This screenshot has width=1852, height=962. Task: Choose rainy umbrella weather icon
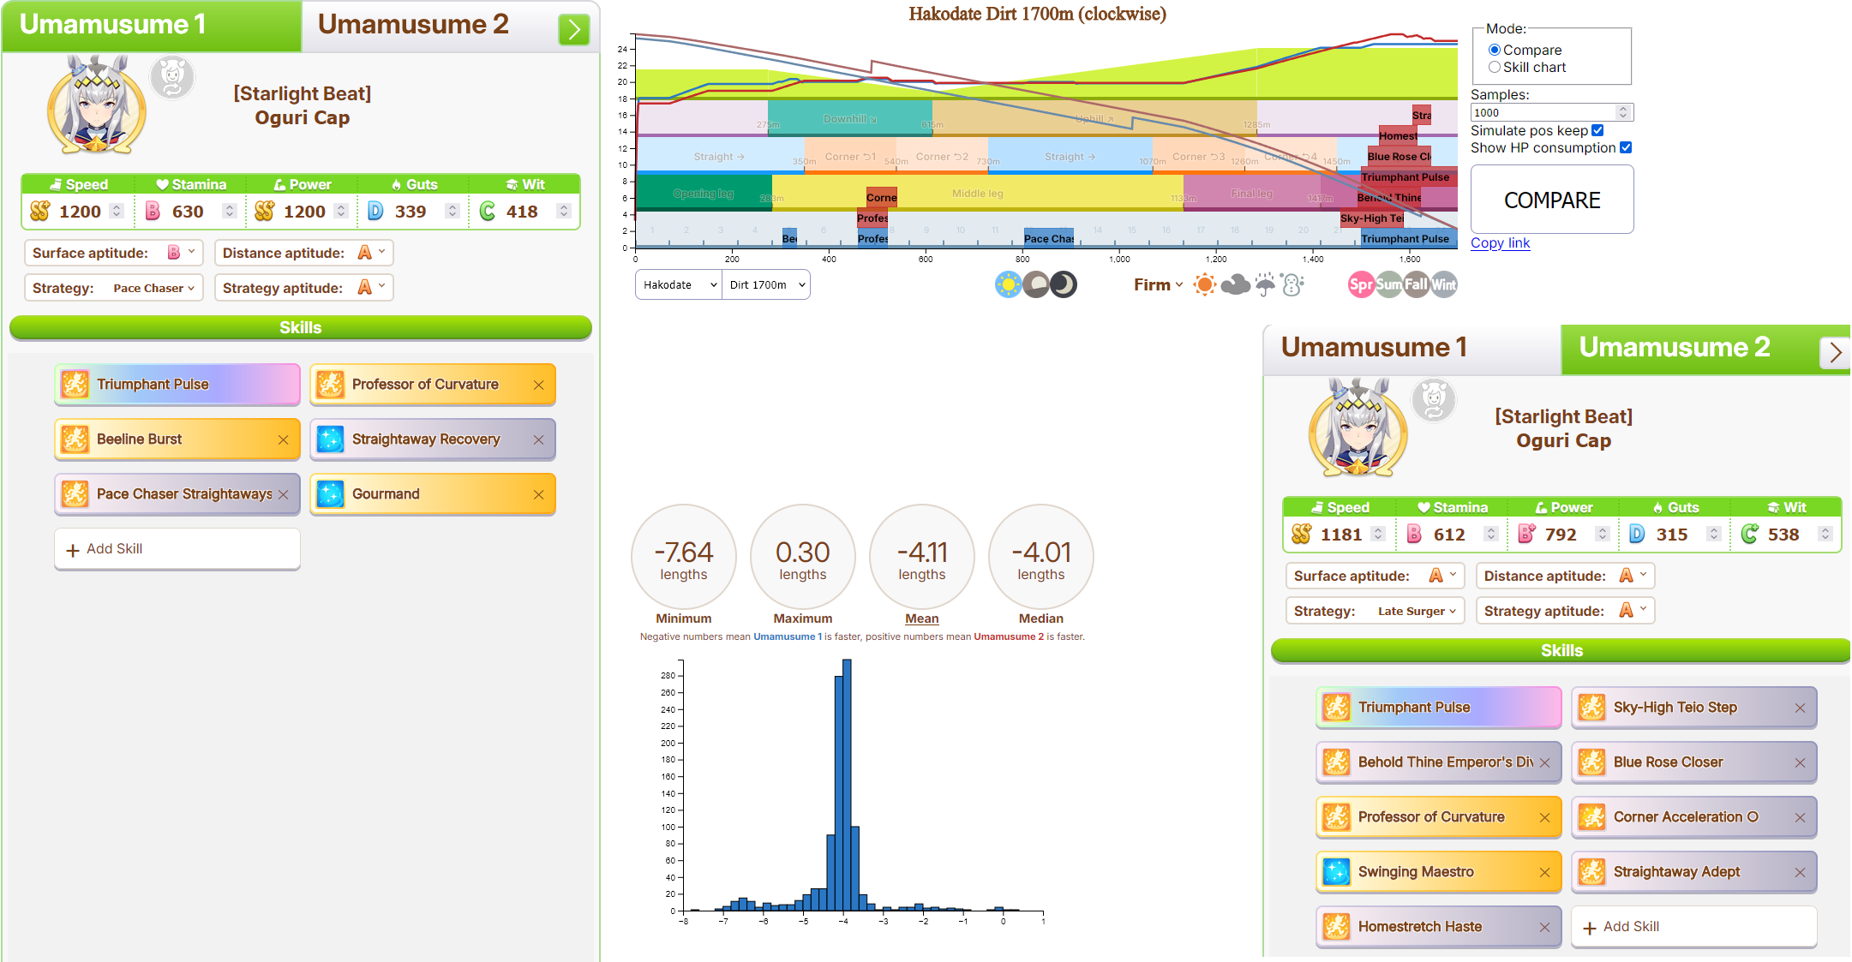[x=1265, y=284]
